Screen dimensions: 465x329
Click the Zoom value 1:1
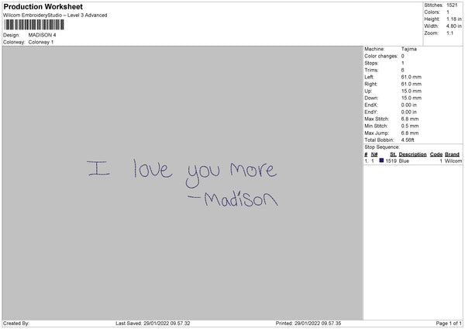(x=449, y=33)
